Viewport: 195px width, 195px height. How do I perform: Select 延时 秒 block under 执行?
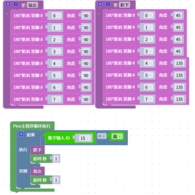pos(40,159)
